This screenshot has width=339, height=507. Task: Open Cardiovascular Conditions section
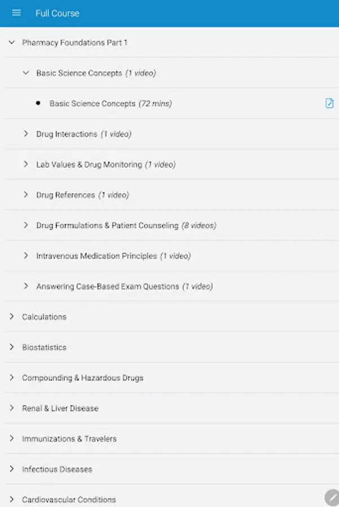click(69, 499)
